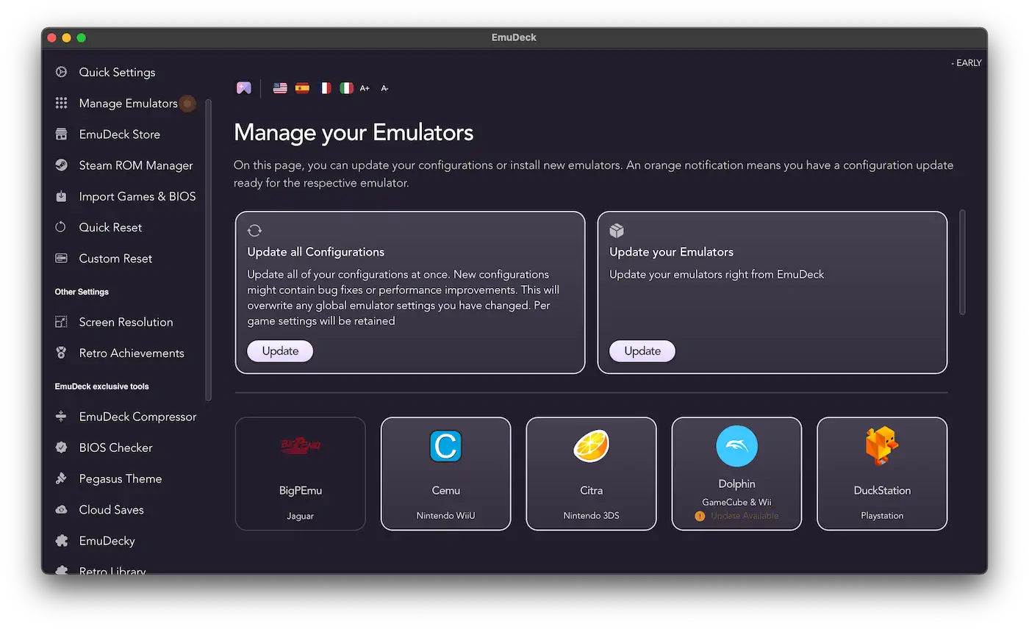Increase font size with A+ icon
The image size is (1029, 629).
[365, 88]
